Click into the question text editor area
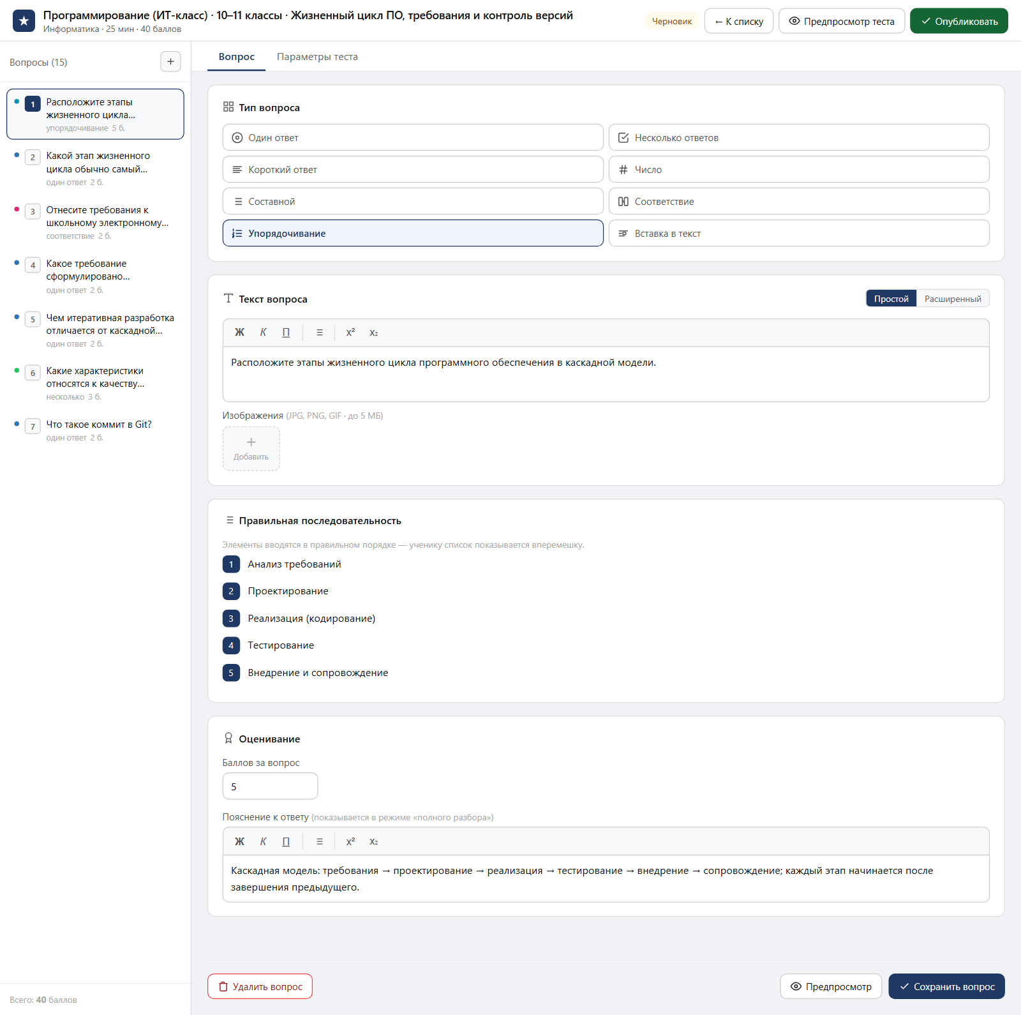Image resolution: width=1021 pixels, height=1015 pixels. tap(606, 374)
